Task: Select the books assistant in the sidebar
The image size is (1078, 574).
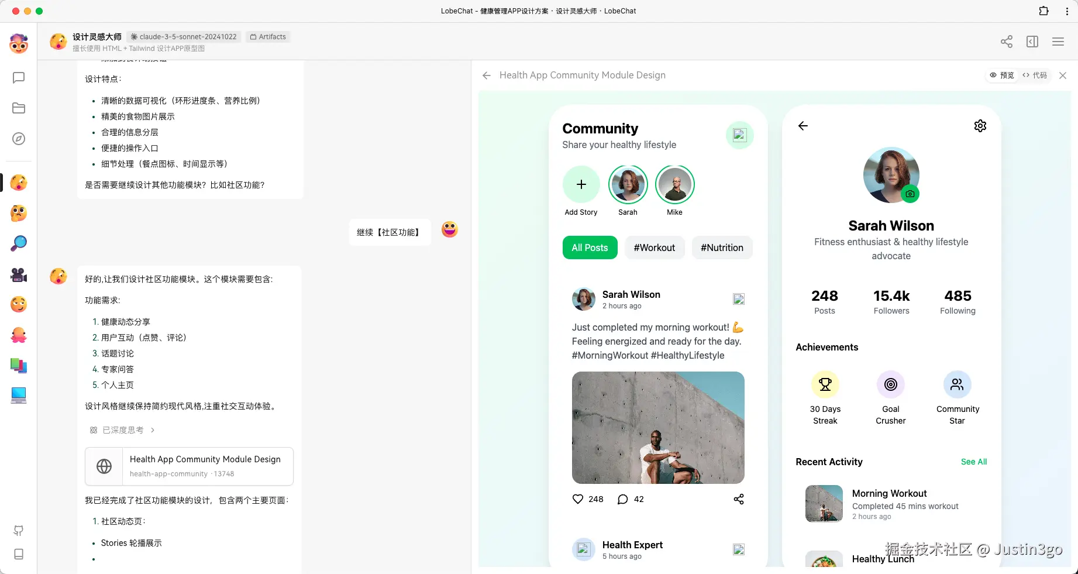Action: click(x=19, y=365)
